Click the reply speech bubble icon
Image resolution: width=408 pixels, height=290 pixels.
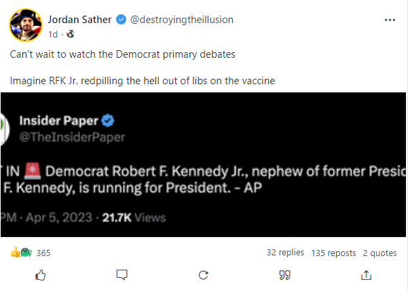click(x=122, y=274)
